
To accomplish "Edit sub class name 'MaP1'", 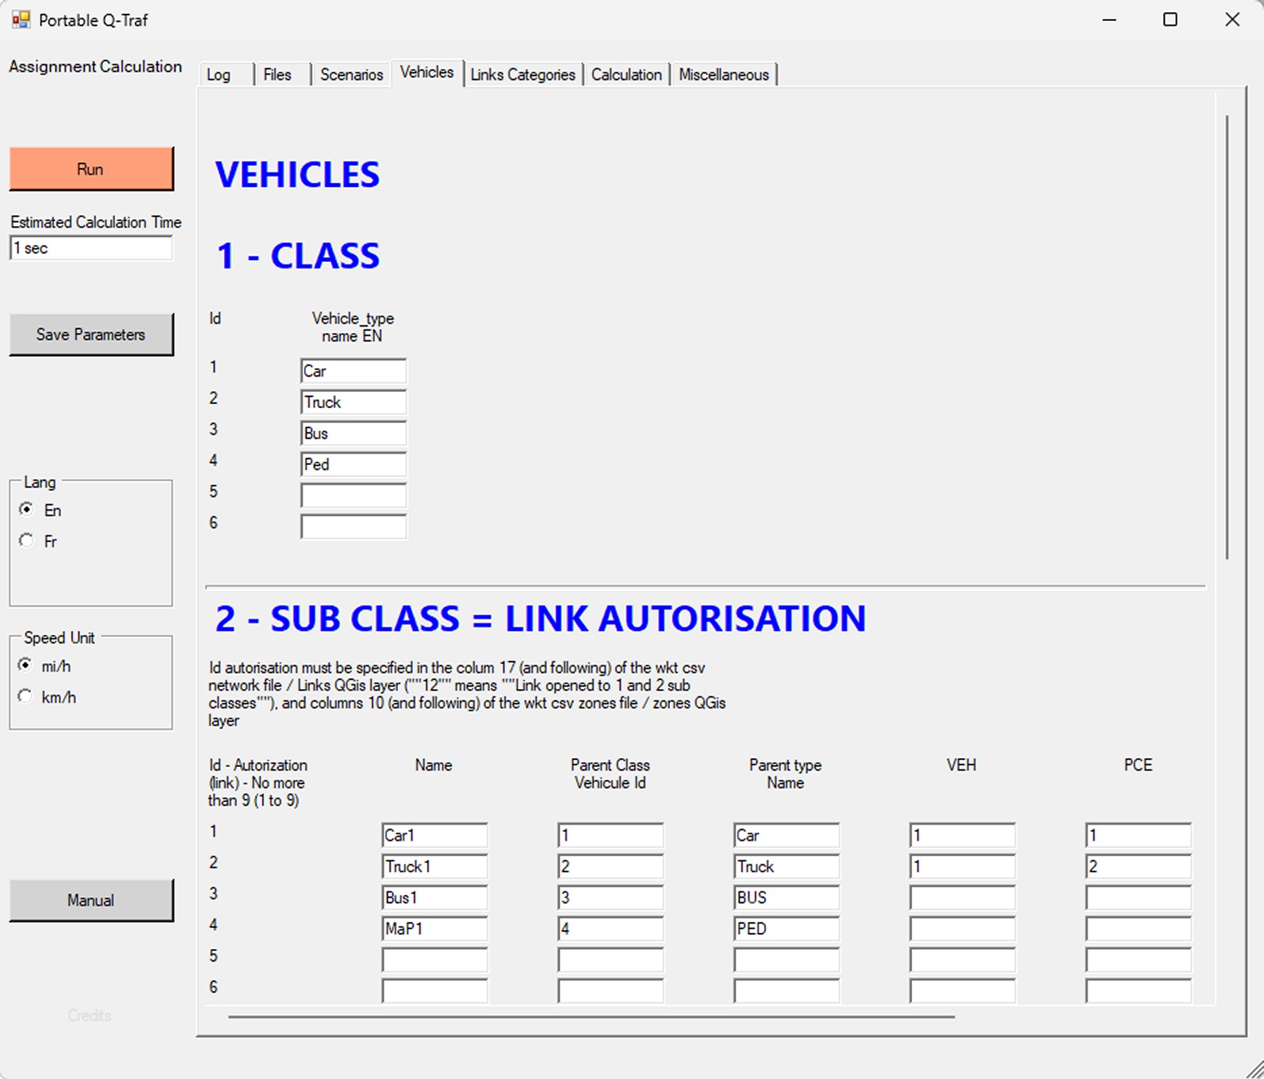I will pyautogui.click(x=435, y=929).
